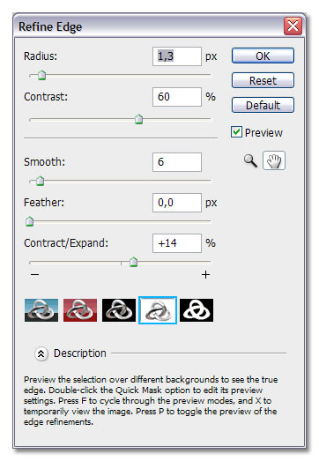Image resolution: width=319 pixels, height=461 pixels.
Task: Click the Contrast slider handle
Action: pyautogui.click(x=138, y=119)
